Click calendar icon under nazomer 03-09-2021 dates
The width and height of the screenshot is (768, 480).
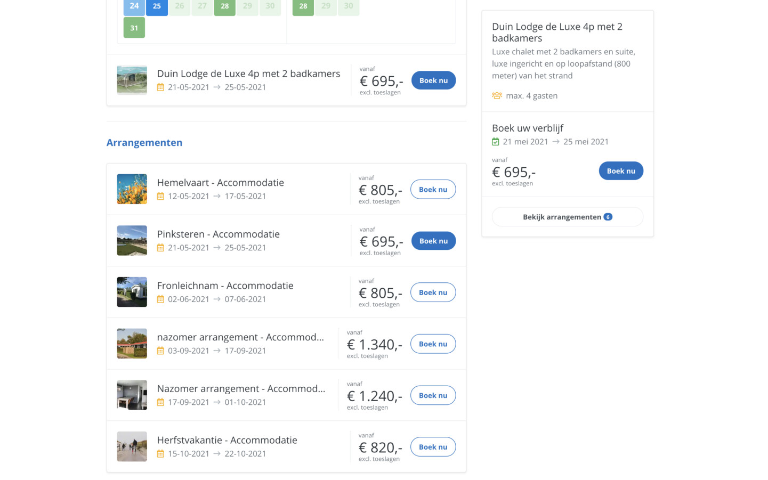tap(160, 351)
